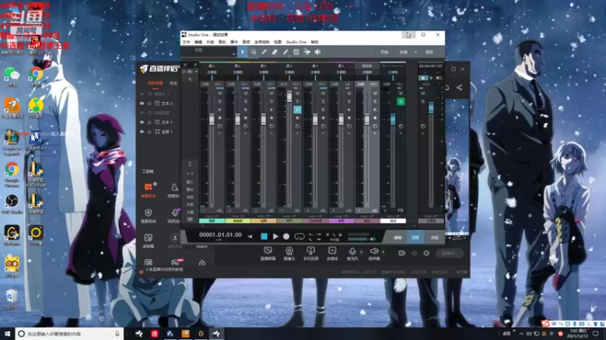Add 摄像头 camera source

click(x=289, y=254)
